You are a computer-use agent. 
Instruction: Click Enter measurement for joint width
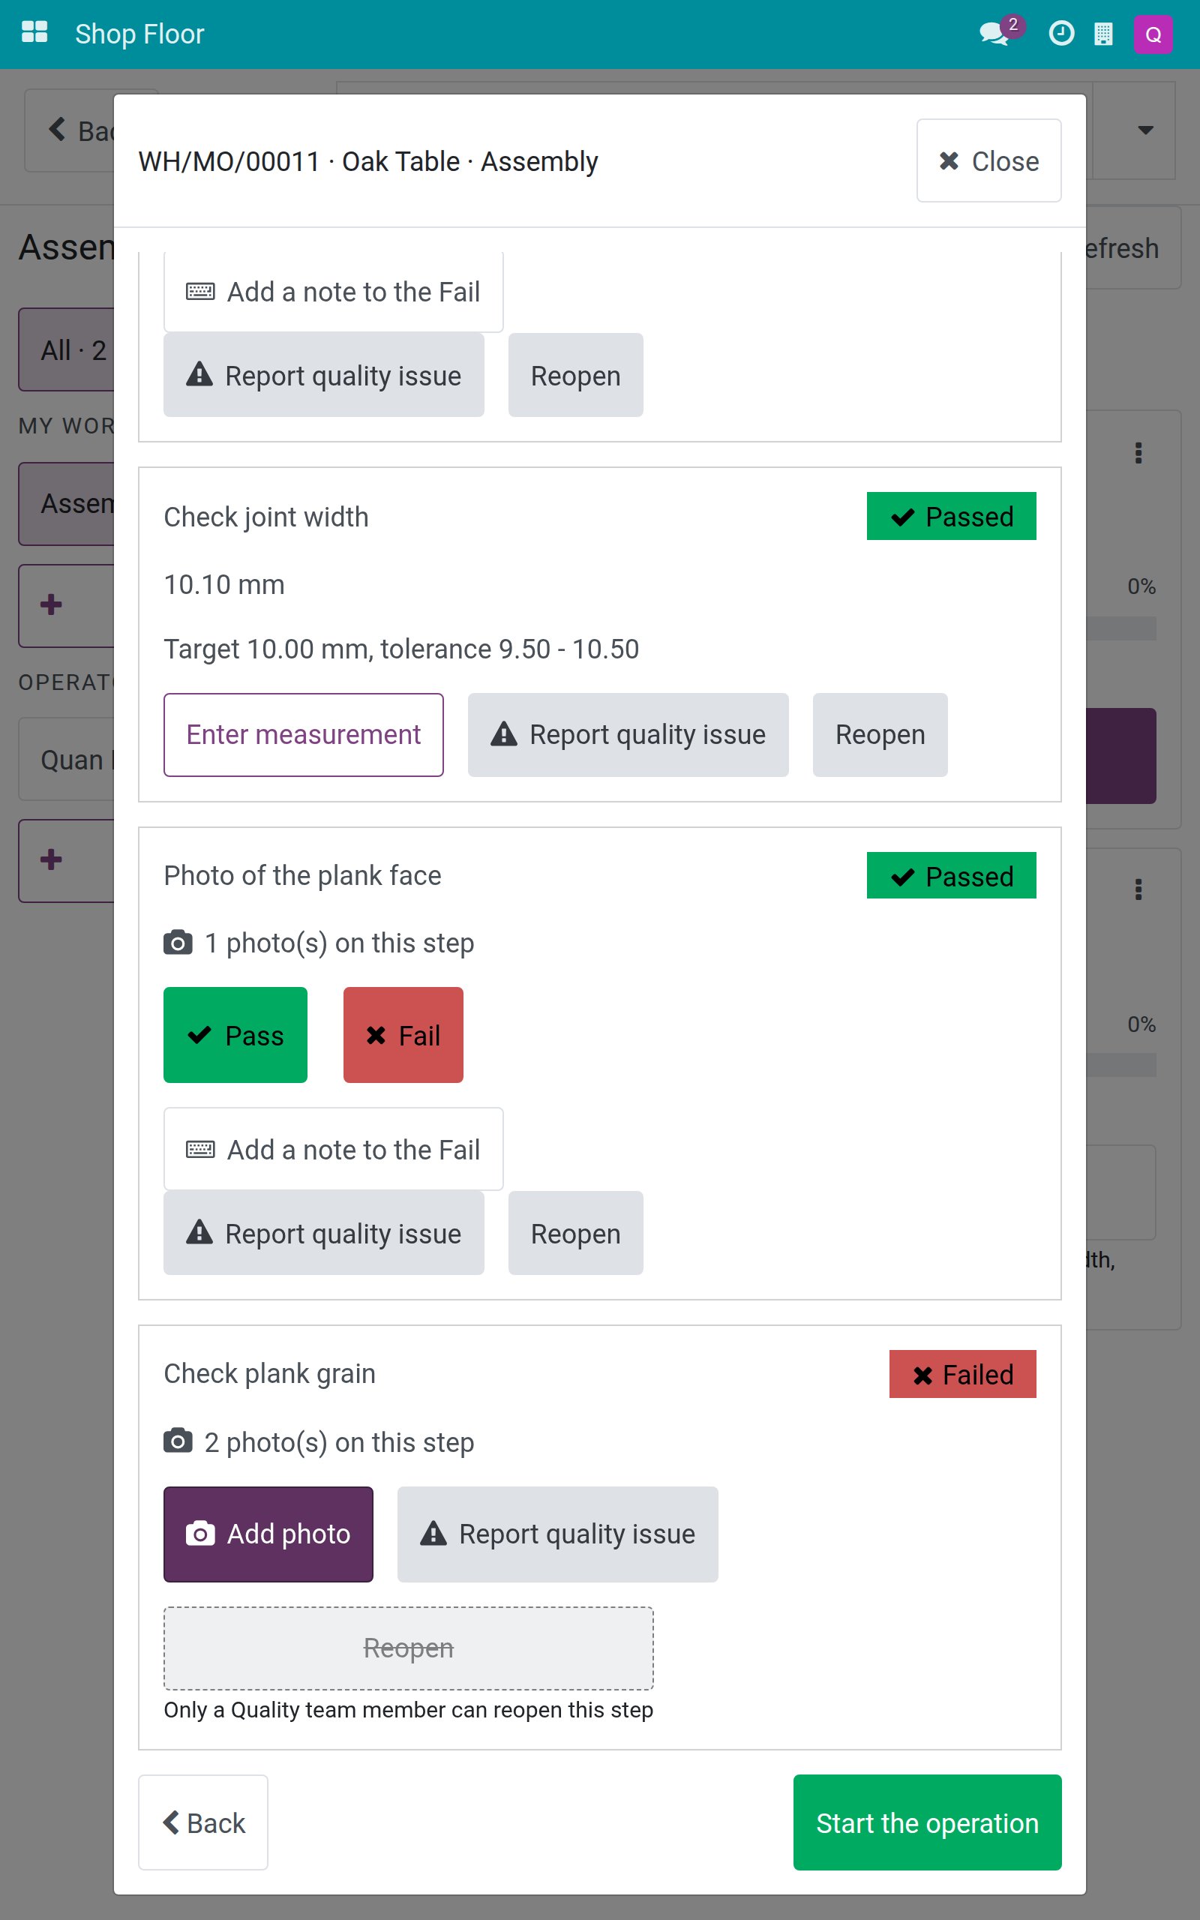303,735
